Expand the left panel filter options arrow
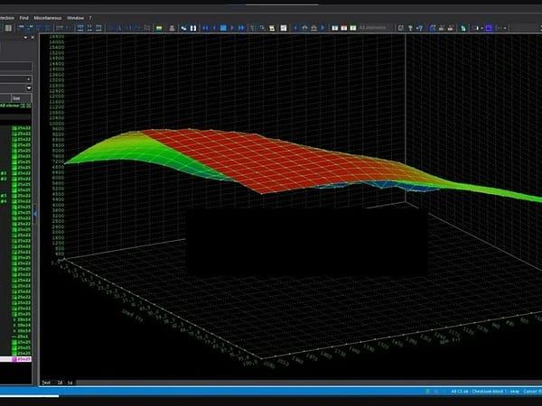Screen dimensions: 542x406 [x=29, y=88]
